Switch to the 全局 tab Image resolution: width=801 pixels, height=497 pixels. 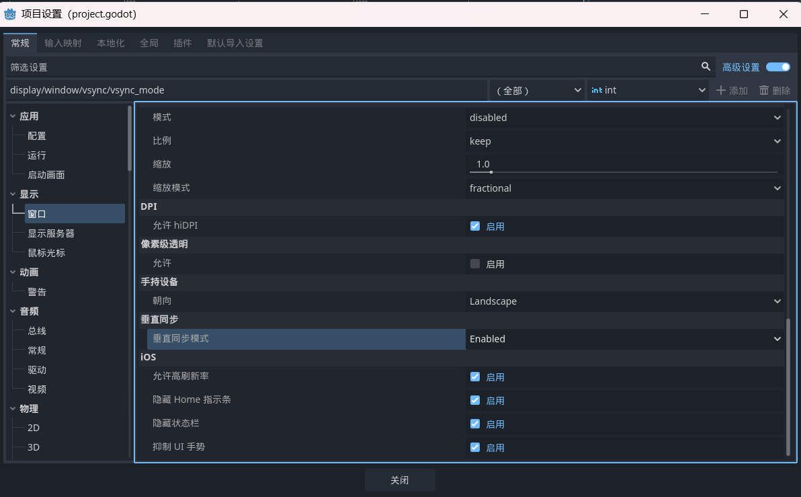149,43
